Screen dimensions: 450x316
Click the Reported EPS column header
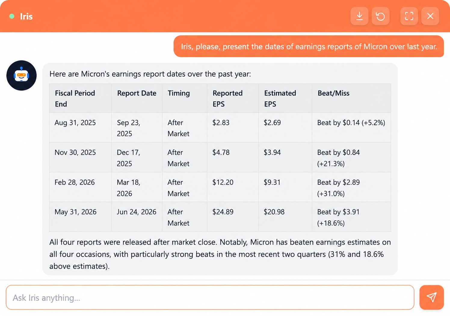coord(233,98)
